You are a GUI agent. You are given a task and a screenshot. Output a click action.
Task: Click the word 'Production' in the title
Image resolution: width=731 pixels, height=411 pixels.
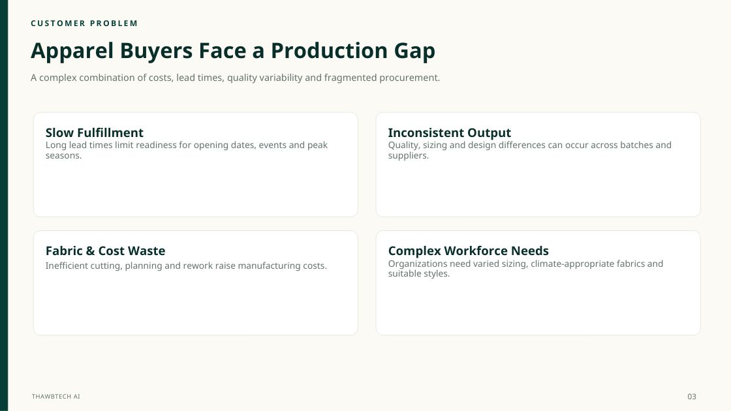(329, 51)
